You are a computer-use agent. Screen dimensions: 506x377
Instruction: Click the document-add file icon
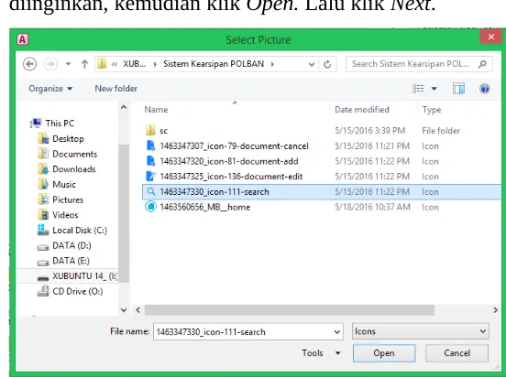150,161
